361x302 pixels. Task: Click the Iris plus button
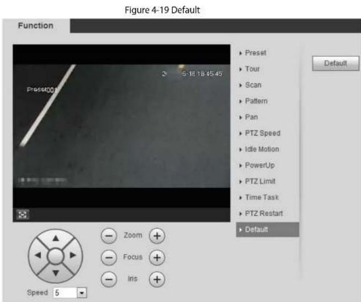click(157, 279)
